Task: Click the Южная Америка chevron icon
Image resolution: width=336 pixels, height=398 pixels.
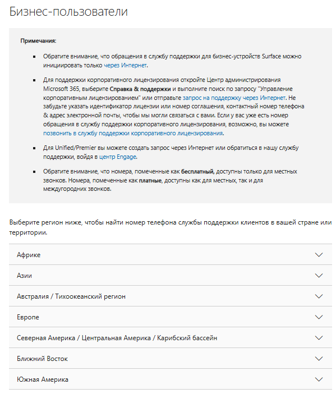Action: point(319,379)
